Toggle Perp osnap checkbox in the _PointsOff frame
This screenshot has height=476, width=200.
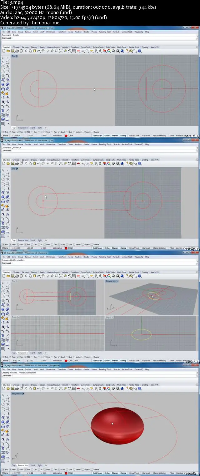45,244
